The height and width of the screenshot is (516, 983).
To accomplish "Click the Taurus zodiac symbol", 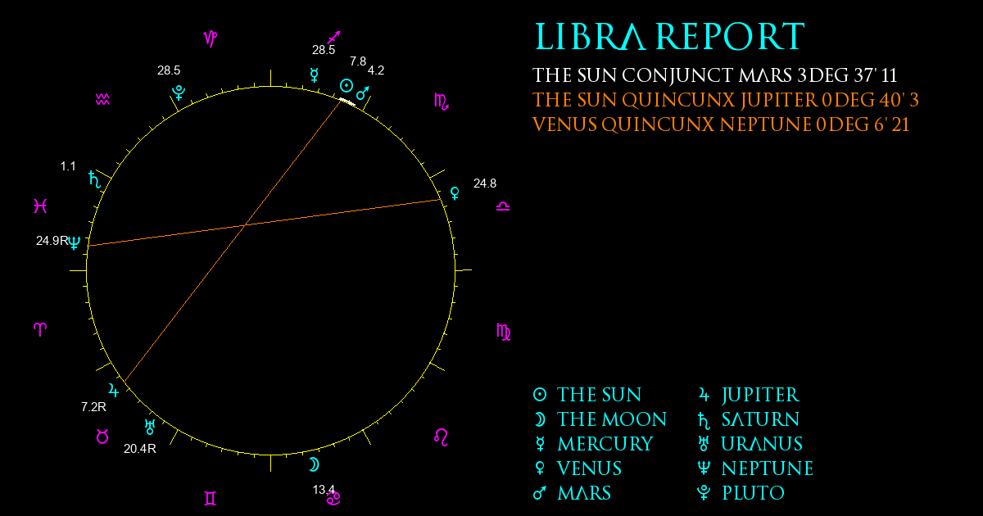I will tap(102, 437).
